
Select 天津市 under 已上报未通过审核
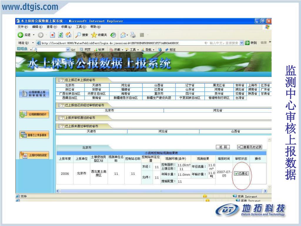[x=91, y=131]
